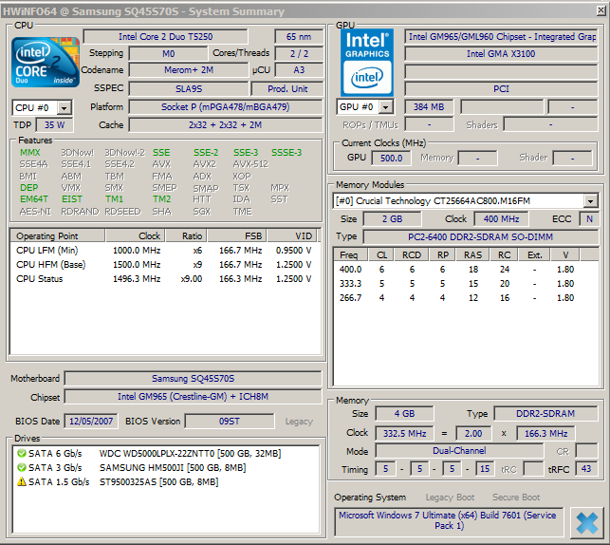The image size is (610, 545).
Task: Click the RC column header
Action: pos(504,255)
